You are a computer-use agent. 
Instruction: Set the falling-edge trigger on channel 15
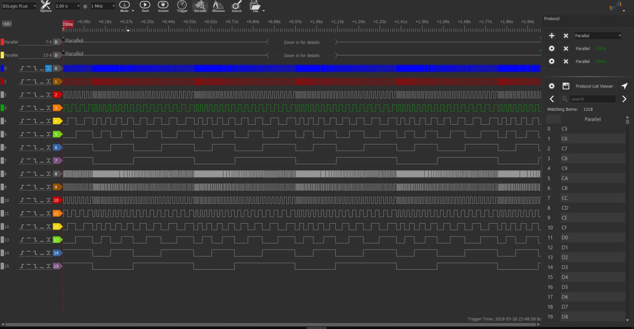pyautogui.click(x=35, y=266)
